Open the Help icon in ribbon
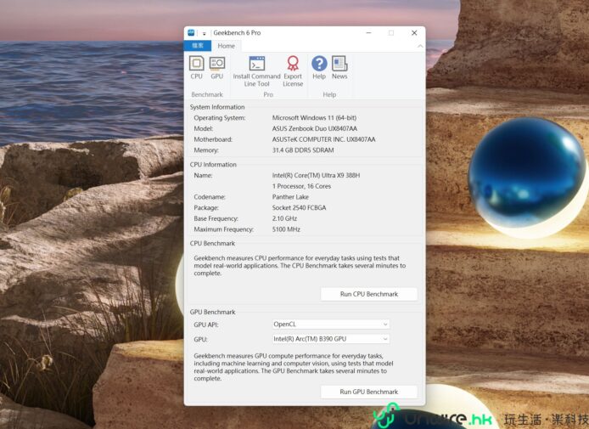Image resolution: width=589 pixels, height=429 pixels. tap(319, 68)
